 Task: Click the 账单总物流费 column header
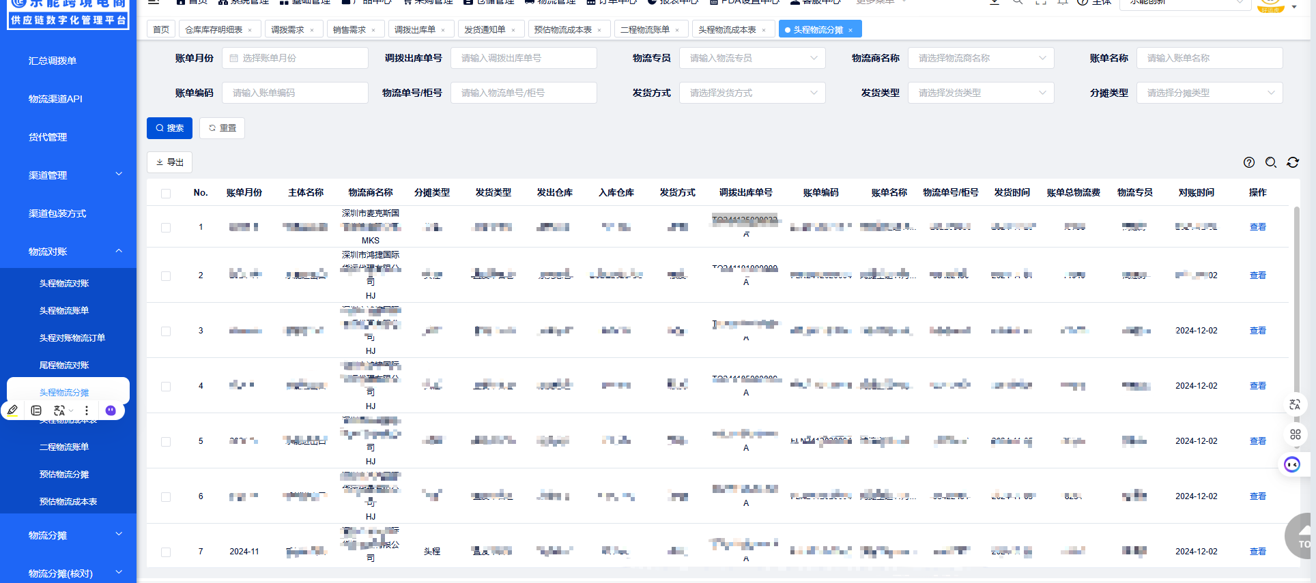1074,193
